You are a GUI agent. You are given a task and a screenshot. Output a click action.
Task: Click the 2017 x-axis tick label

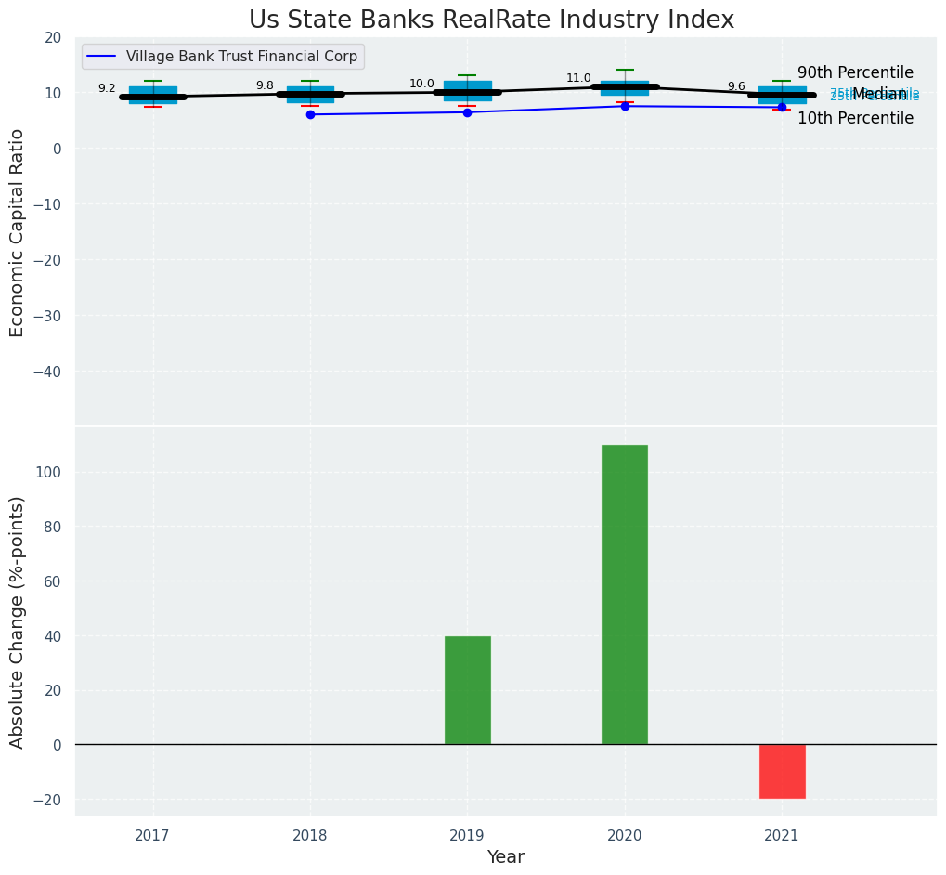pos(152,835)
